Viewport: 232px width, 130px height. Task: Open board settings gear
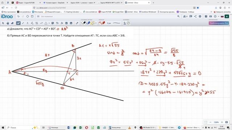click(x=200, y=16)
